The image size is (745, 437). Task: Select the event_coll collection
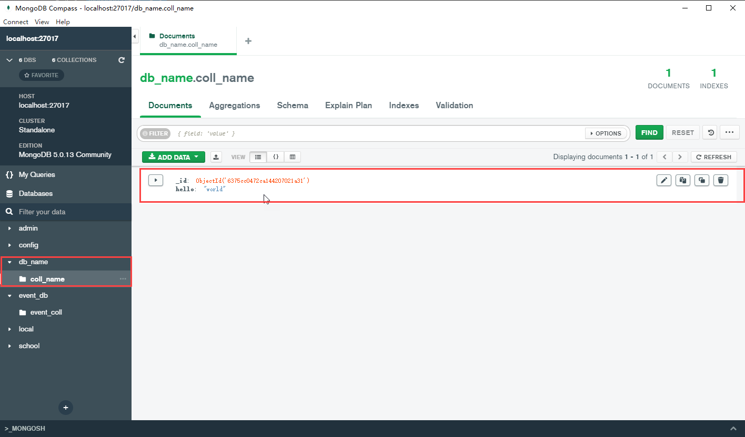(46, 313)
